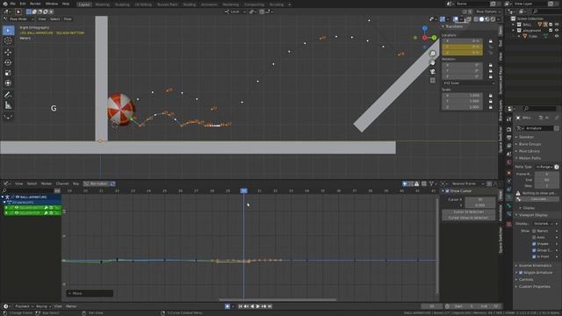Open XYZ Euler rotation mode dropdown
Image resolution: width=562 pixels, height=316 pixels.
(468, 83)
